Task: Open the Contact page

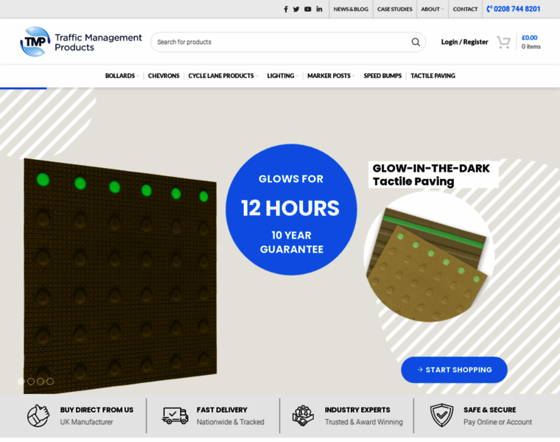Action: point(465,10)
